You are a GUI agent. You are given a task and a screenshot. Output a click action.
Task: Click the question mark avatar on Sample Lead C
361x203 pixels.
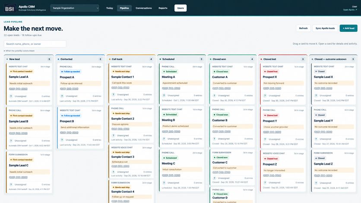pyautogui.click(x=11, y=184)
